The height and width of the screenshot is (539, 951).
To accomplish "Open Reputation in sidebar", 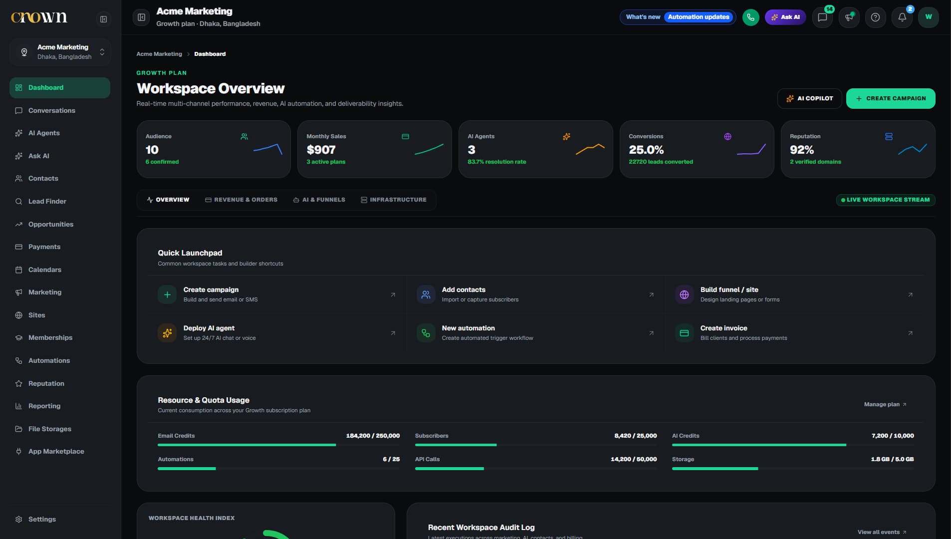I will coord(60,383).
